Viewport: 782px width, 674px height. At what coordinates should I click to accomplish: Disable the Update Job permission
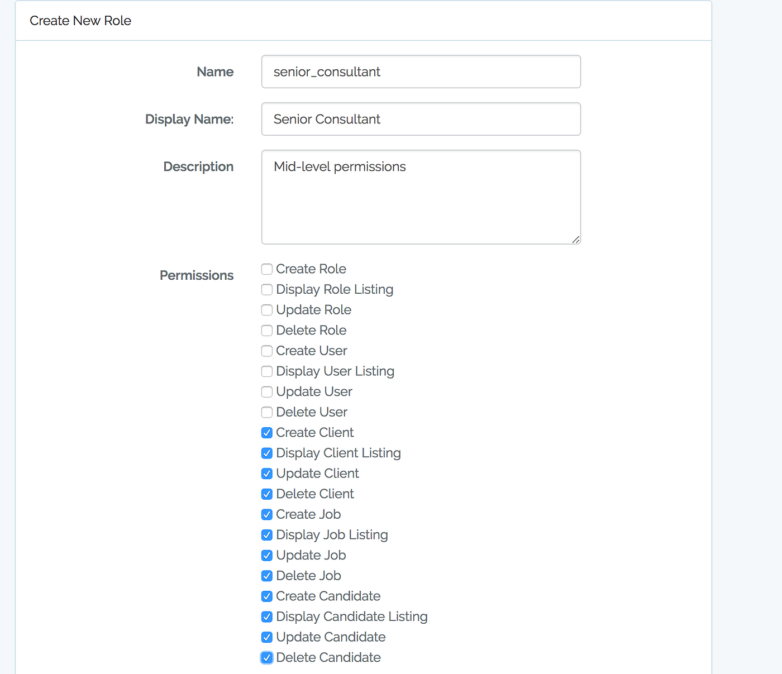(266, 555)
